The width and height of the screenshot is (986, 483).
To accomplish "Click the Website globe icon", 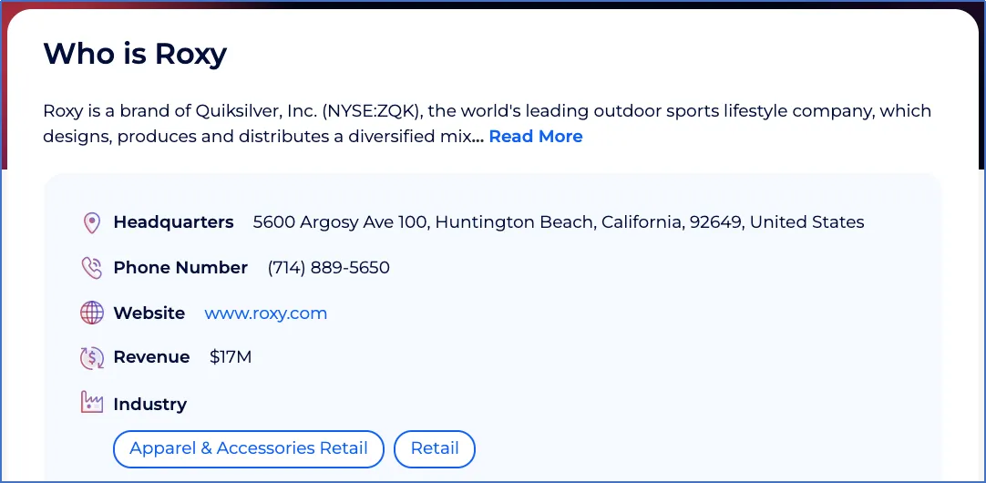I will click(x=92, y=313).
